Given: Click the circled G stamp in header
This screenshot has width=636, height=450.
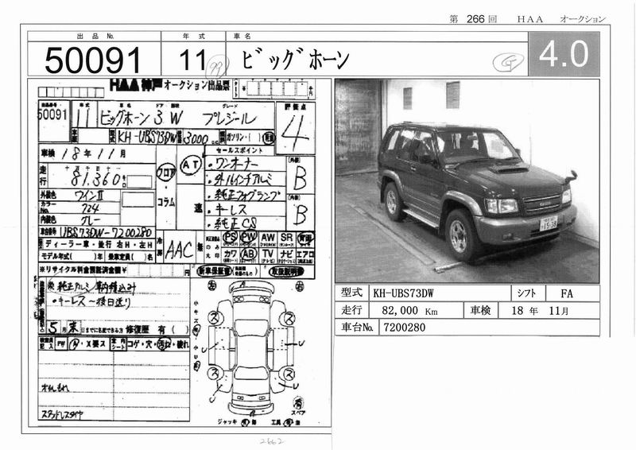Looking at the screenshot, I should (502, 60).
